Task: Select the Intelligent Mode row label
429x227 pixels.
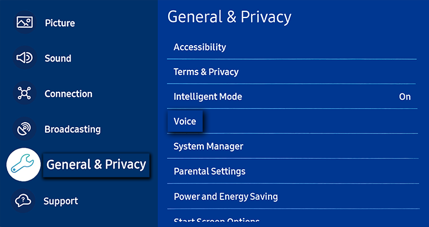Action: pos(208,97)
